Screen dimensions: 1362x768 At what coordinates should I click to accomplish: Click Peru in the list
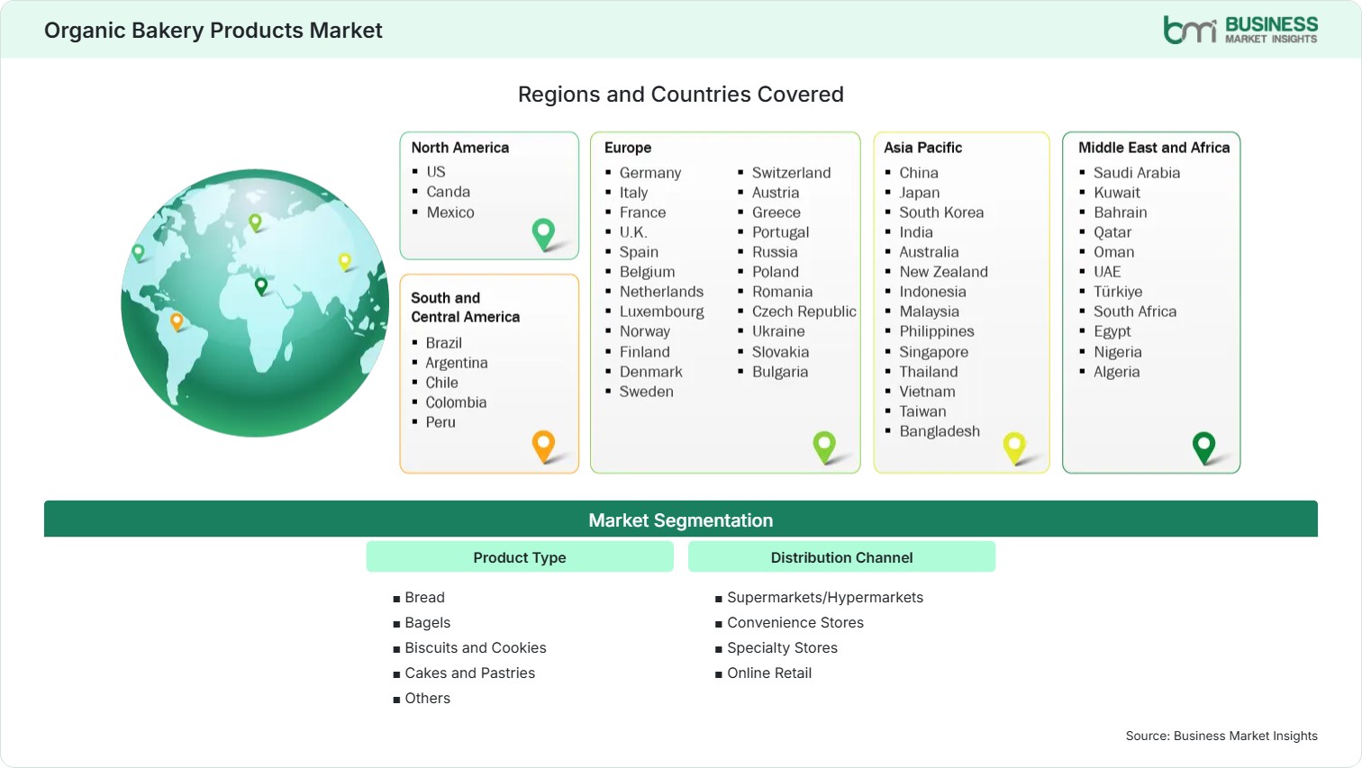pyautogui.click(x=441, y=422)
